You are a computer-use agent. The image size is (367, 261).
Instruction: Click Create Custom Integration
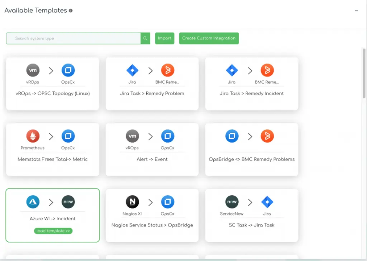(x=209, y=38)
